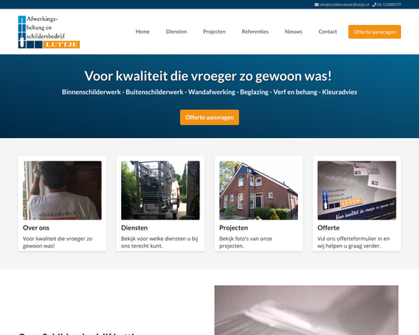Open the Over ons card image

(x=62, y=190)
